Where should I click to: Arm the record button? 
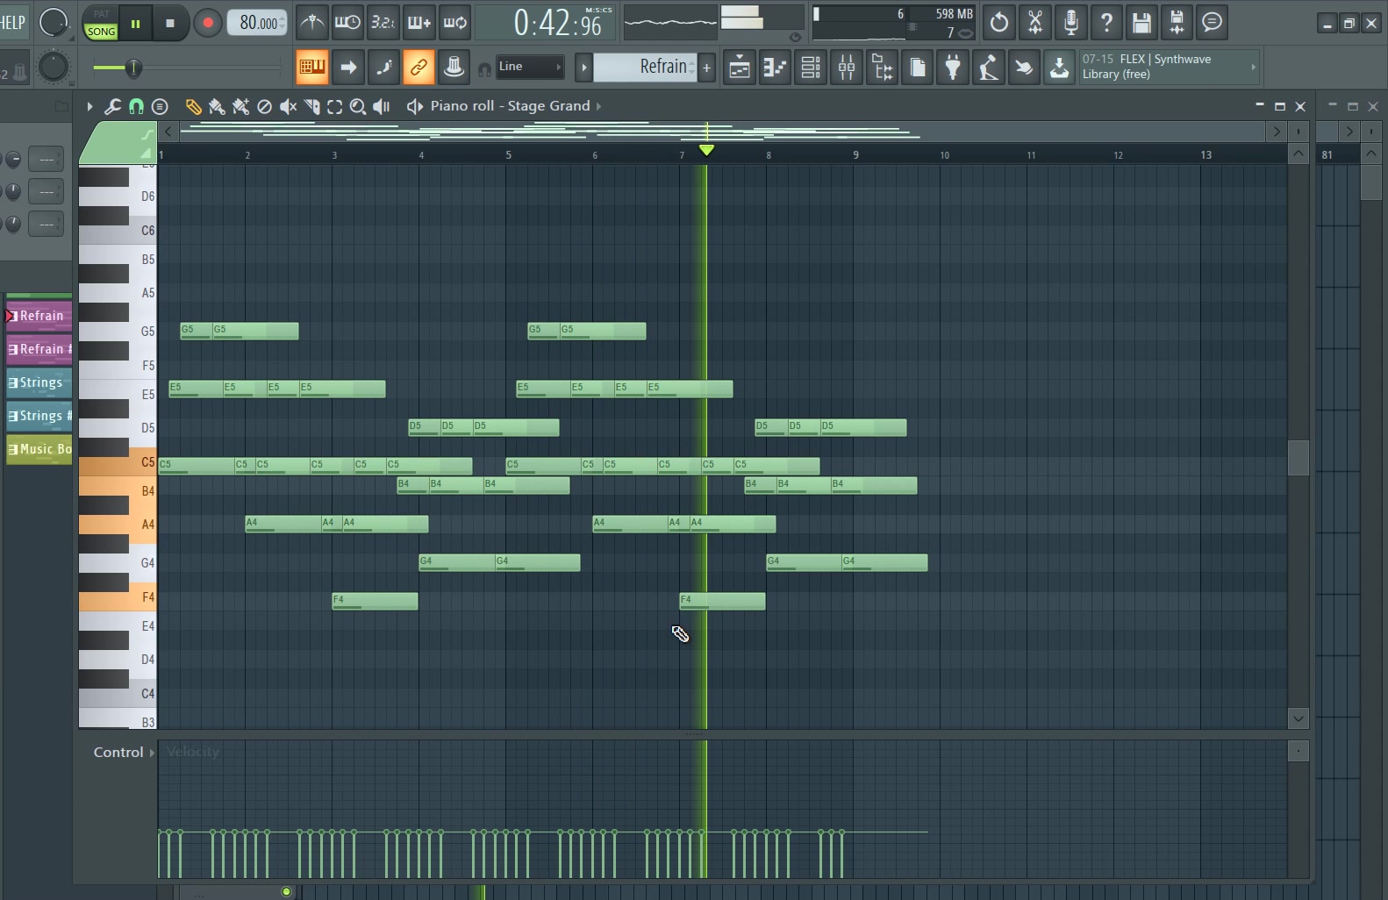(x=207, y=24)
